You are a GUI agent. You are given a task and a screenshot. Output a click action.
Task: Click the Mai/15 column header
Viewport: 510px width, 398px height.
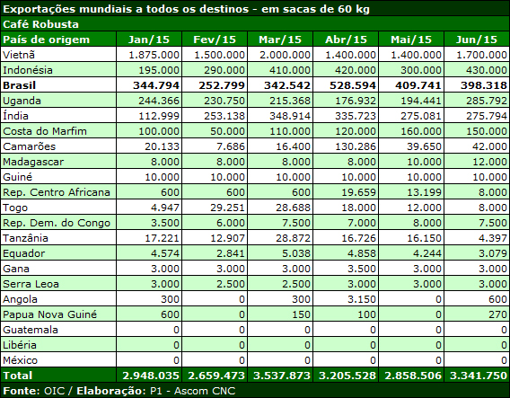pos(411,40)
